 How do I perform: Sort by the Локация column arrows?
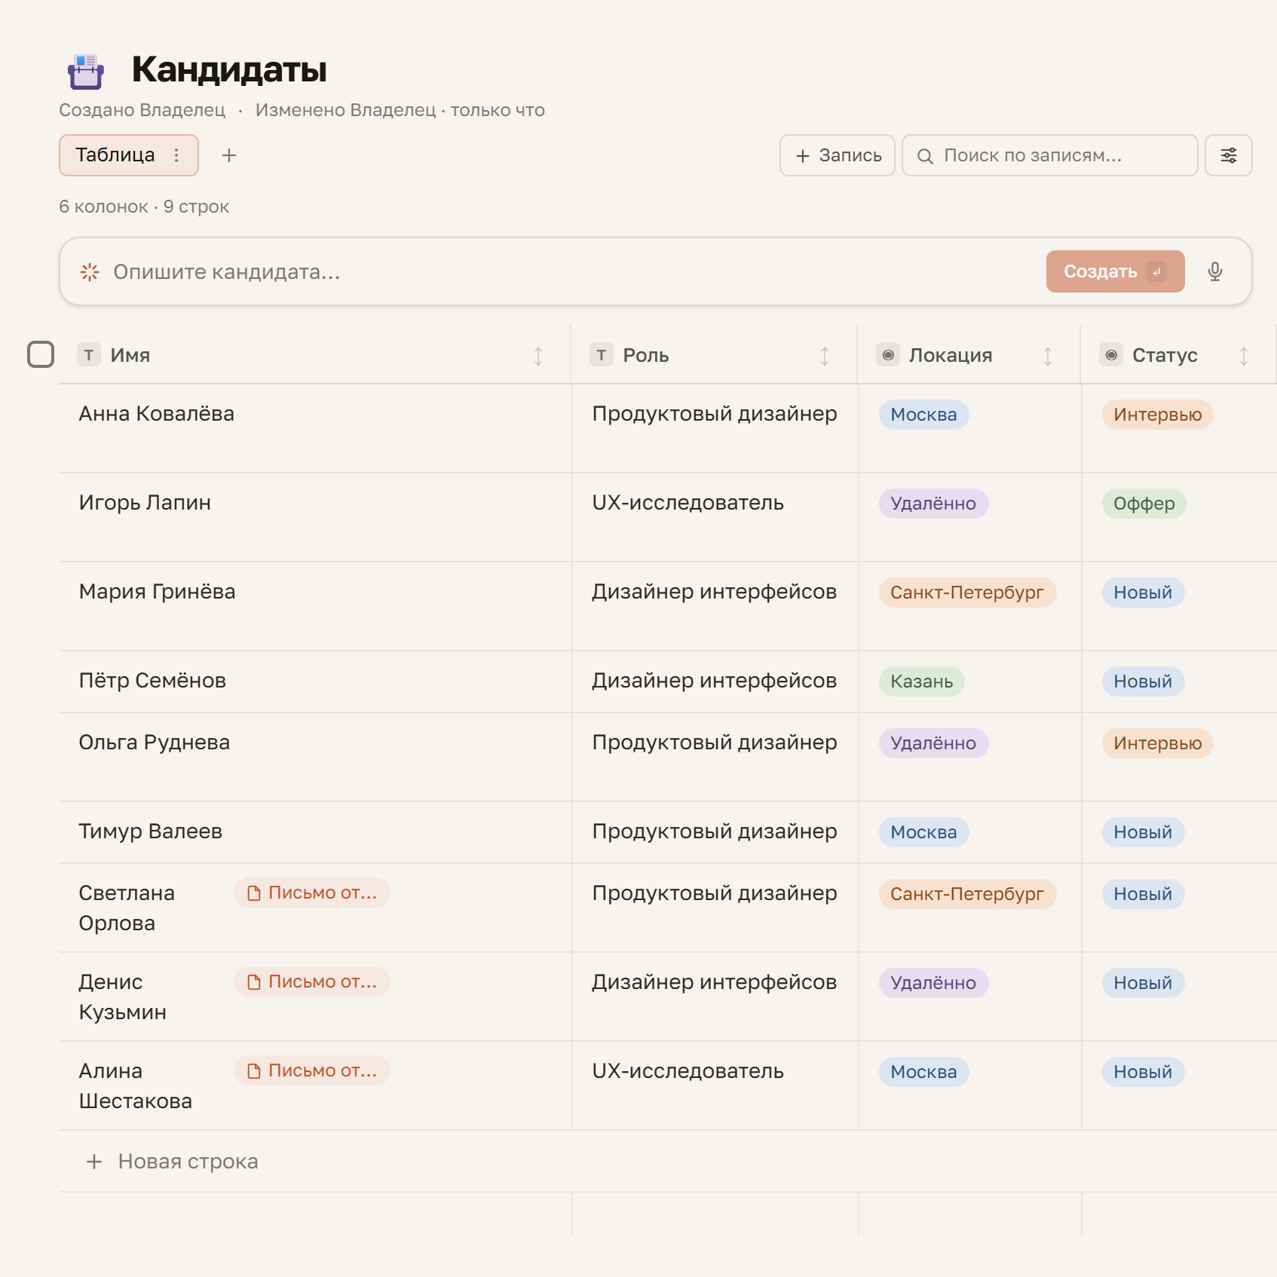click(1048, 356)
